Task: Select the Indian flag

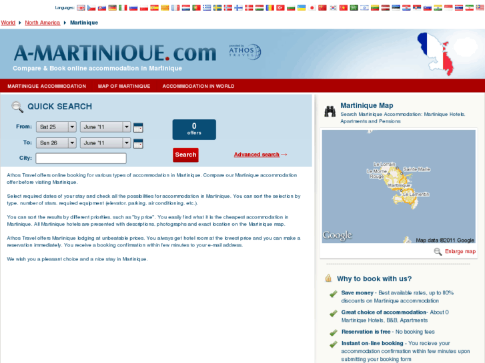Action: point(438,8)
